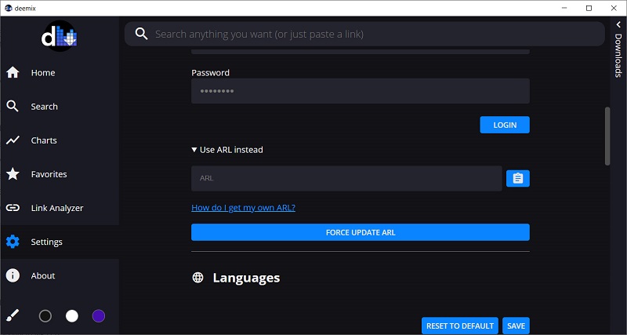The height and width of the screenshot is (335, 627).
Task: Click the FORCE UPDATE ARL button
Action: coord(360,232)
